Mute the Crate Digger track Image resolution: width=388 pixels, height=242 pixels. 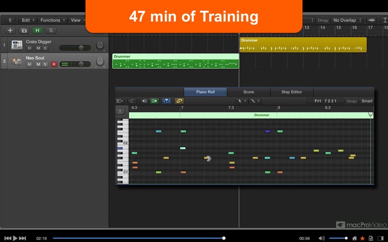tap(38, 48)
